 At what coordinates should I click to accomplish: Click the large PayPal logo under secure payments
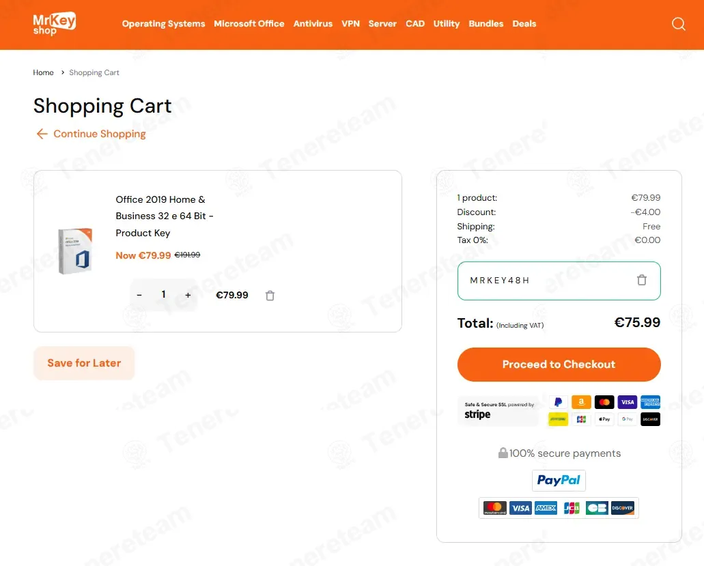coord(559,480)
